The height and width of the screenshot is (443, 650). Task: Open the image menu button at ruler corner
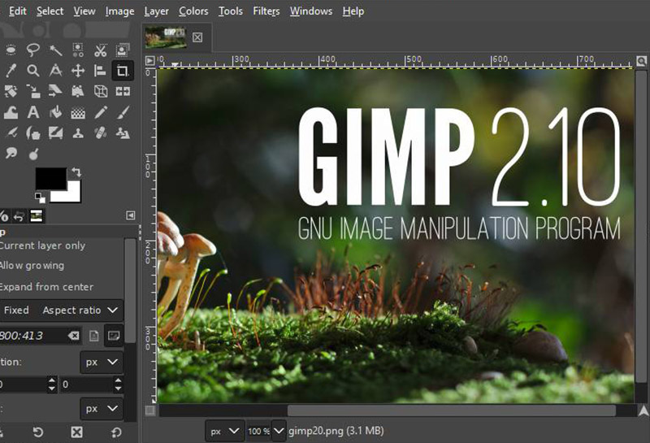coord(150,61)
